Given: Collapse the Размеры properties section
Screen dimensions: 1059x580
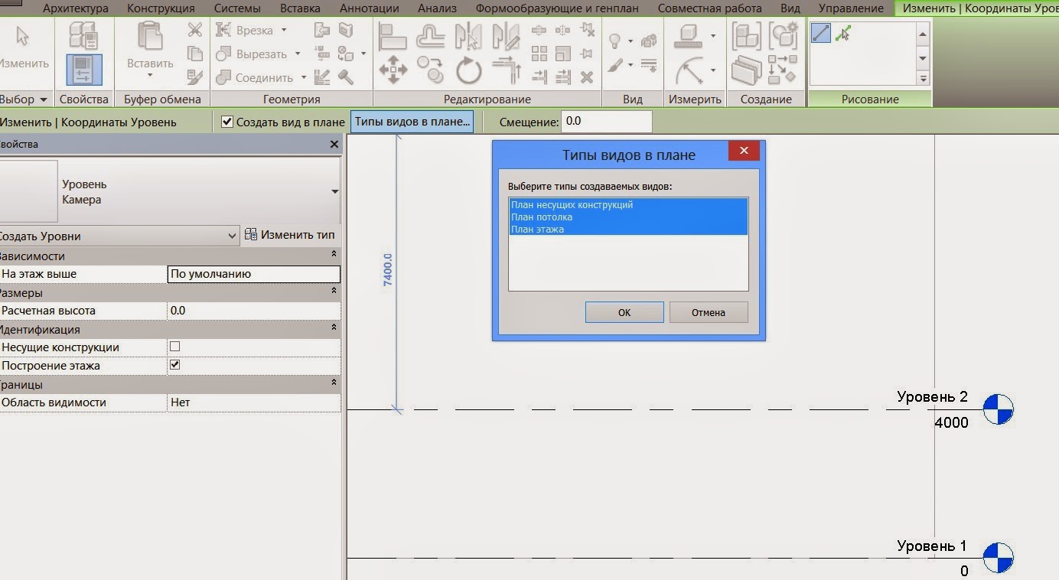Looking at the screenshot, I should point(334,292).
